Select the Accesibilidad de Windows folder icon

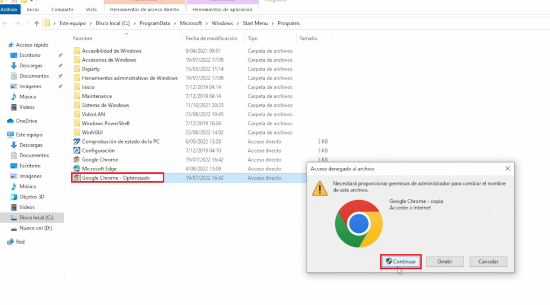point(77,51)
